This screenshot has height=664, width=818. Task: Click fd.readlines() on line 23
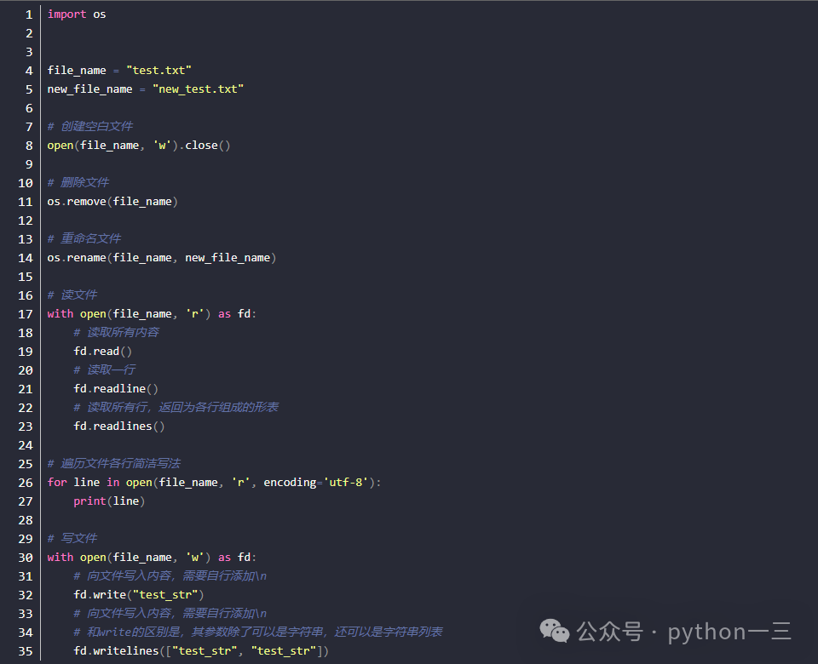coord(119,426)
